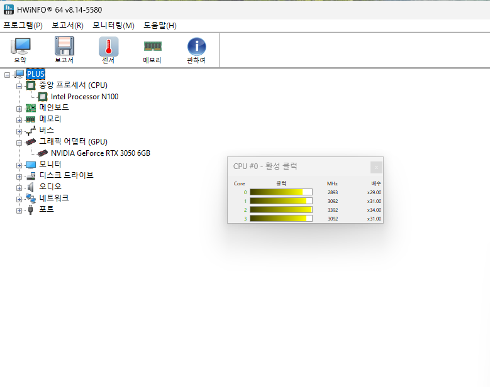Select the 디스크 드라이브 tree label

point(66,175)
